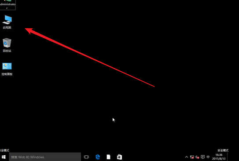This screenshot has height=161, width=239.
Task: Open the Store app from the taskbar
Action: [x=120, y=157]
